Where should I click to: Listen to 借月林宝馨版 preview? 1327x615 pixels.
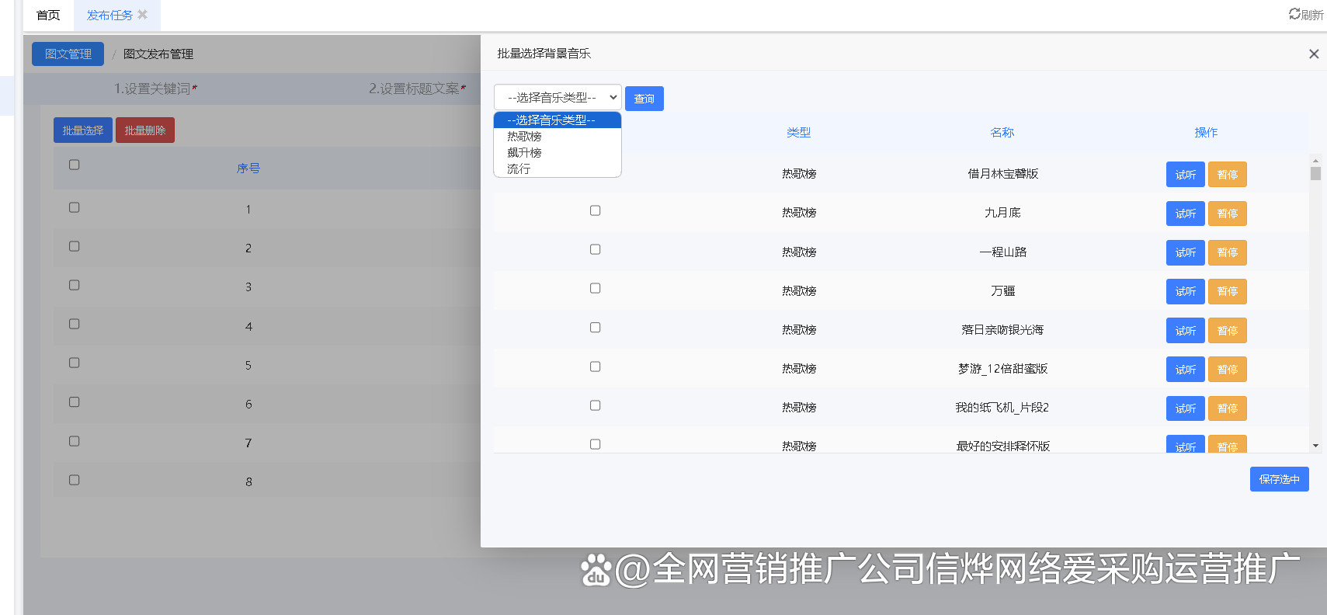coord(1185,175)
